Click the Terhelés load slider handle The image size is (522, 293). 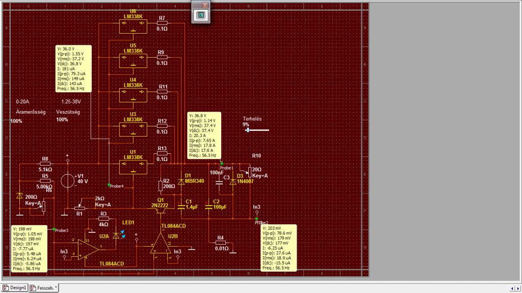tap(248, 130)
